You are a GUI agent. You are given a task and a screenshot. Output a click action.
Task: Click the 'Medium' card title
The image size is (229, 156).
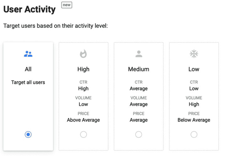139,69
